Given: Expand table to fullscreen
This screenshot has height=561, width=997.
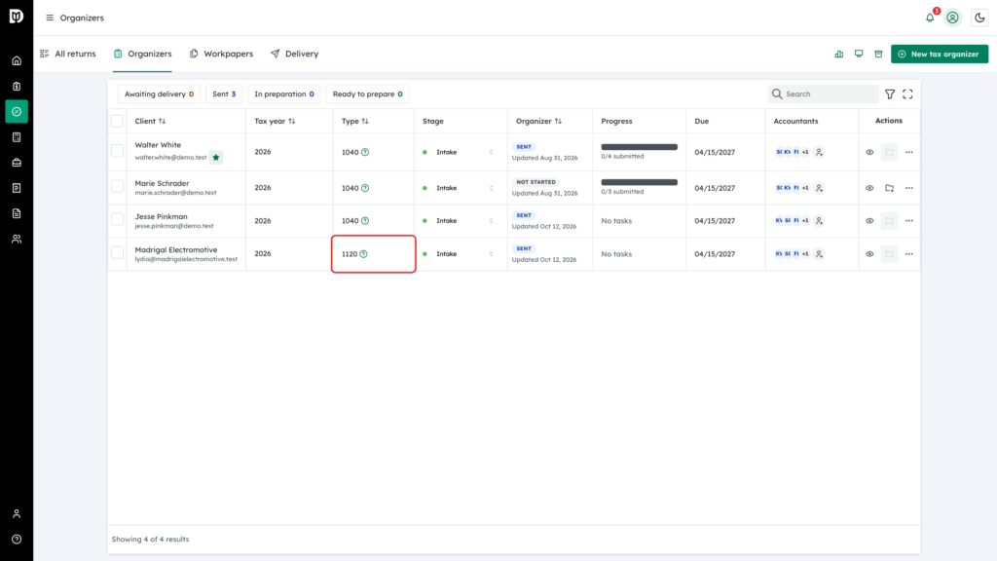Looking at the screenshot, I should (907, 94).
